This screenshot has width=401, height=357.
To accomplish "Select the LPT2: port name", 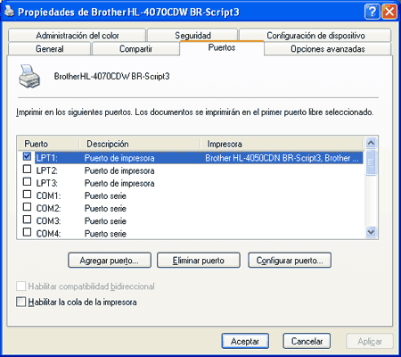I will point(47,170).
